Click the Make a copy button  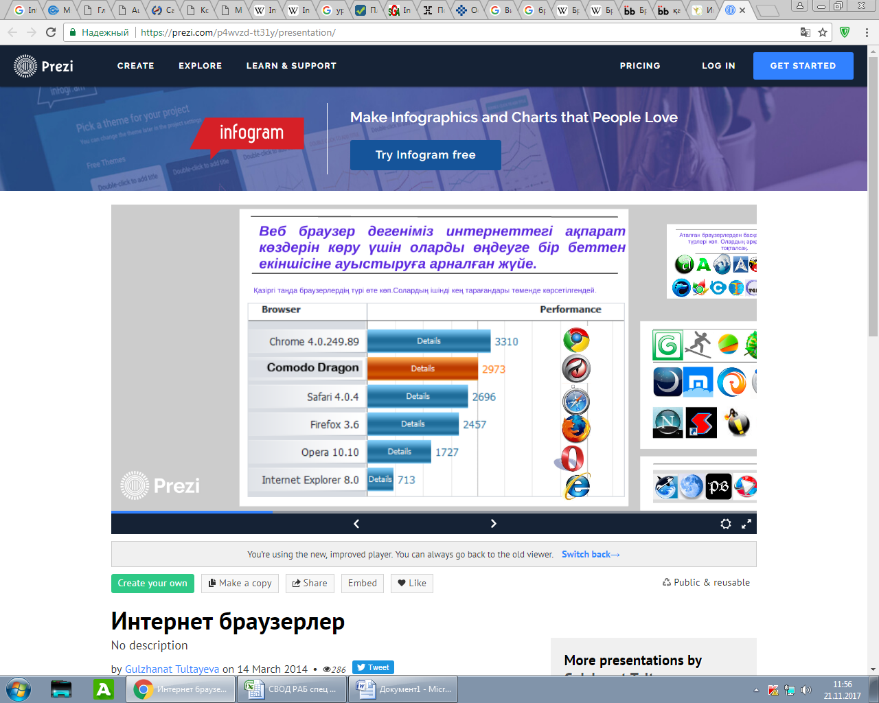pyautogui.click(x=240, y=584)
